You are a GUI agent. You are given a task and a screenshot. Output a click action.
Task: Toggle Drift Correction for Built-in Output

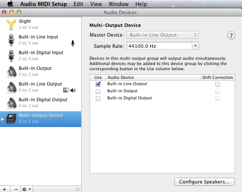[218, 92]
